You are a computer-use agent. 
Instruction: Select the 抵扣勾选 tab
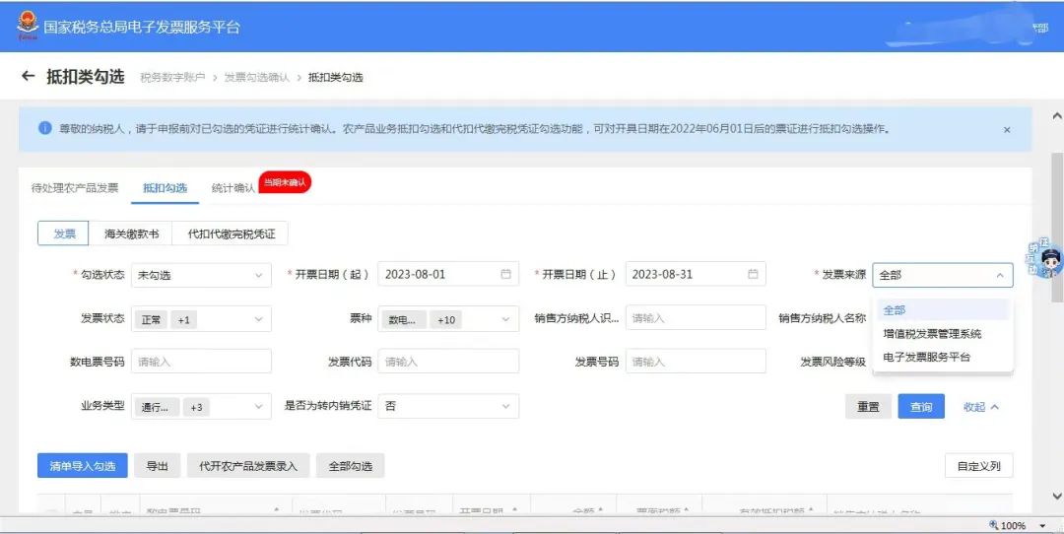[165, 188]
